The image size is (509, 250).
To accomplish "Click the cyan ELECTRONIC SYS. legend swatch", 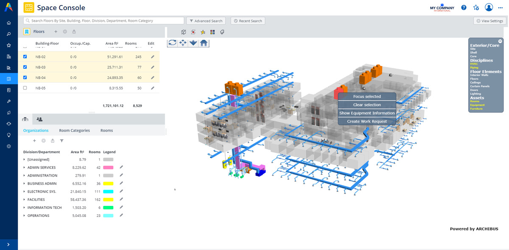I will tap(109, 191).
